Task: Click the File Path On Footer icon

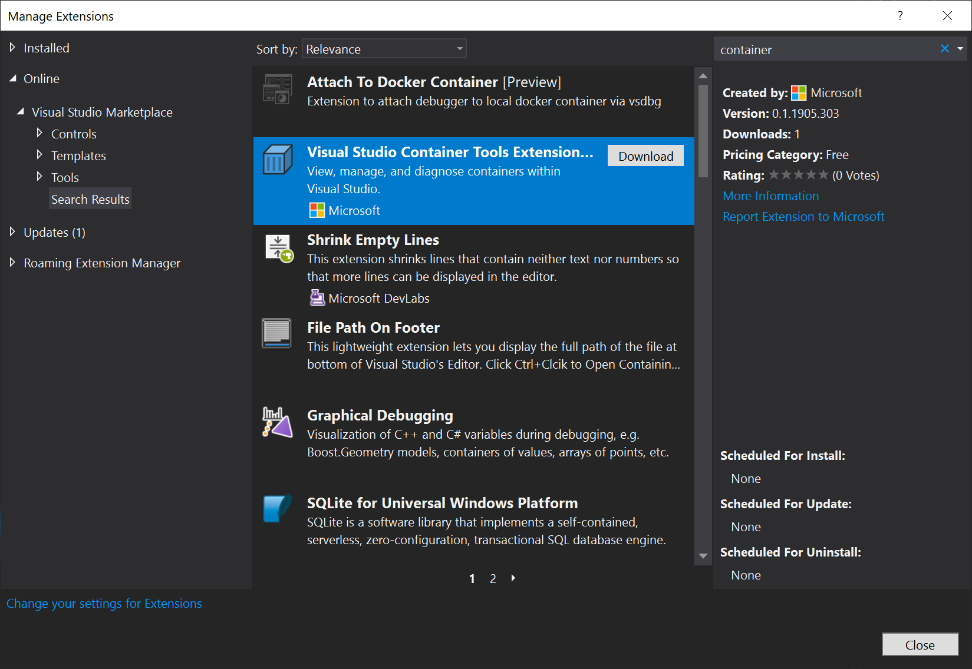Action: [x=276, y=333]
